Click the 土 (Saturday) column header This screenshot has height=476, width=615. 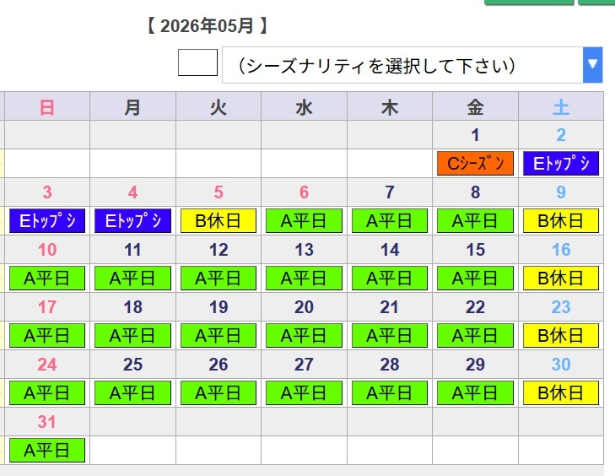(561, 106)
